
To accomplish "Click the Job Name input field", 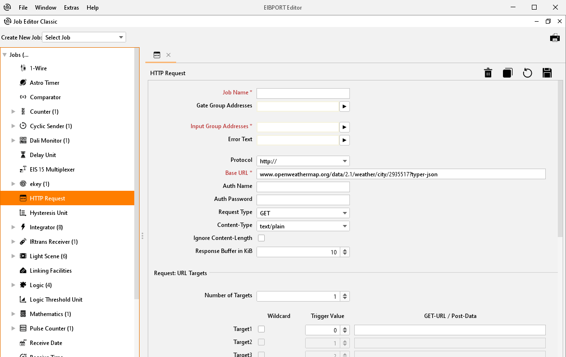I will [x=303, y=93].
